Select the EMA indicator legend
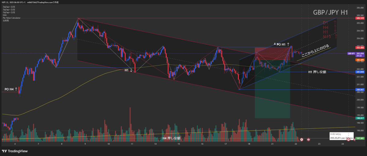Screen dimensions: 367x156 pos(5,15)
